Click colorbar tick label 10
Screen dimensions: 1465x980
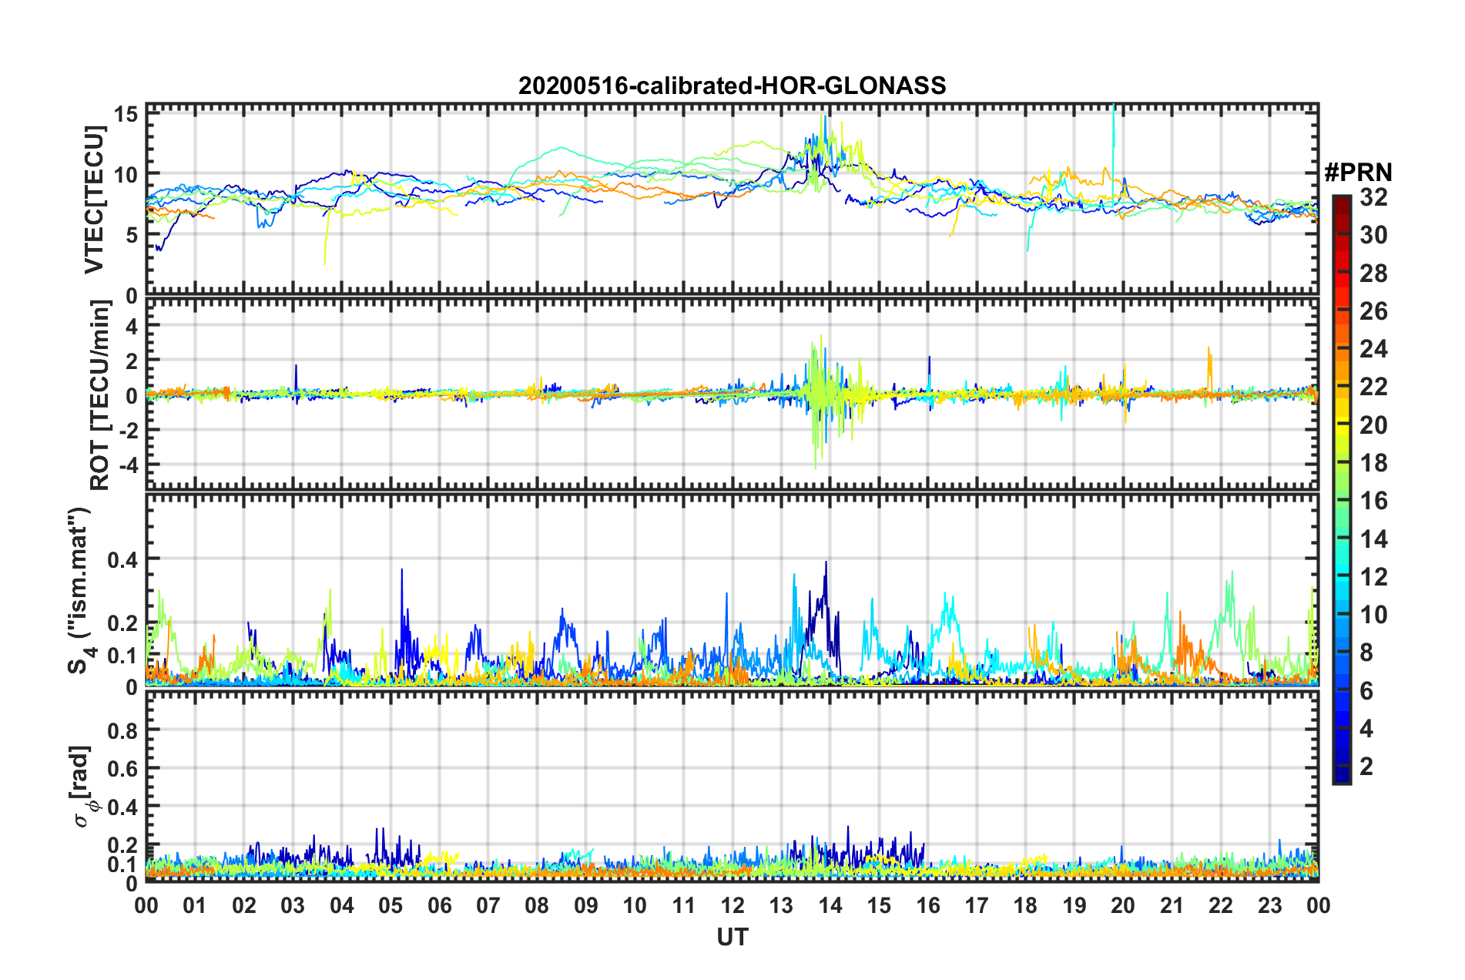1373,615
